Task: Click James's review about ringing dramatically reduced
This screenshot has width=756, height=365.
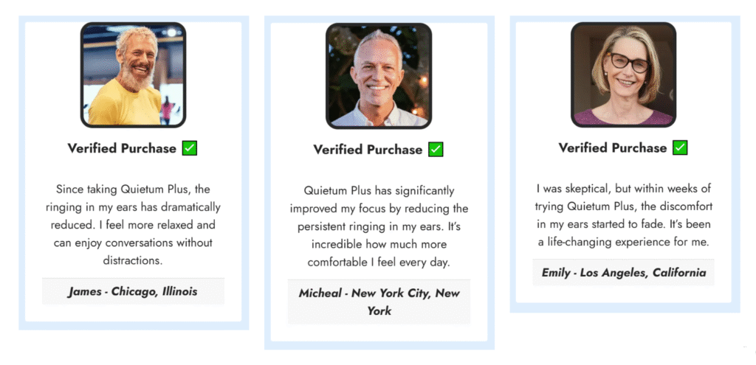Action: (x=133, y=225)
